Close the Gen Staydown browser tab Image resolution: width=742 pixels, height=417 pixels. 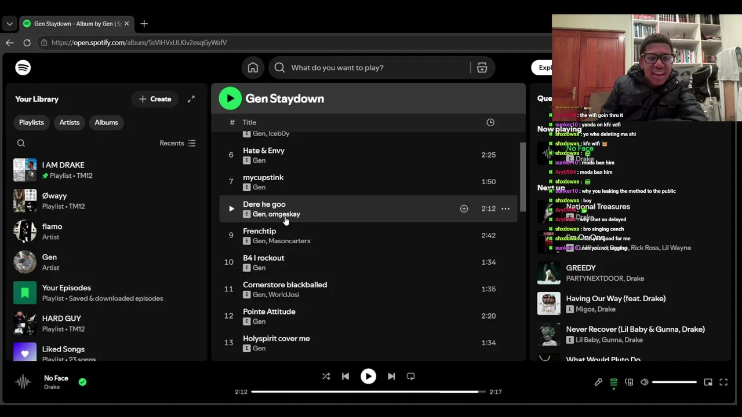pyautogui.click(x=126, y=24)
